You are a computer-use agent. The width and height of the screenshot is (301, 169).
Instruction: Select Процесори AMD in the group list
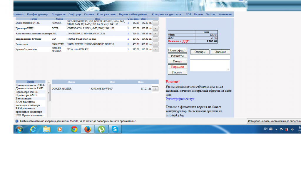pyautogui.click(x=26, y=95)
